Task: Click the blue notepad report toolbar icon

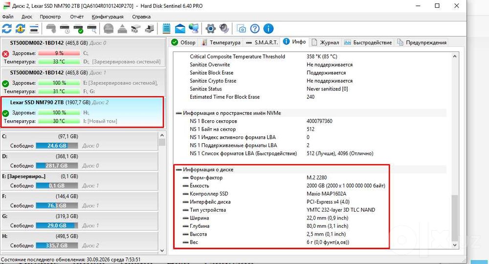Action: tap(167, 29)
